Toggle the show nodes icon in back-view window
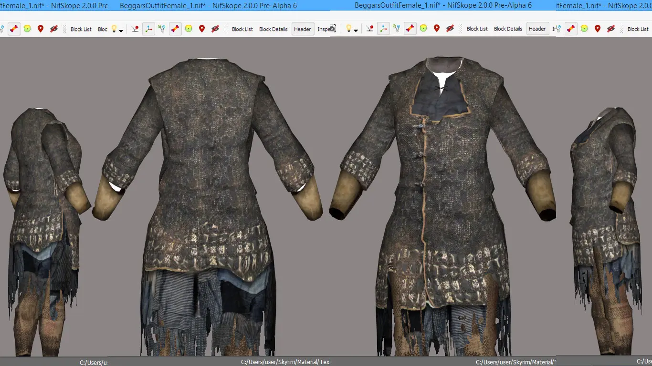Screen dimensions: 652x366 pos(162,29)
